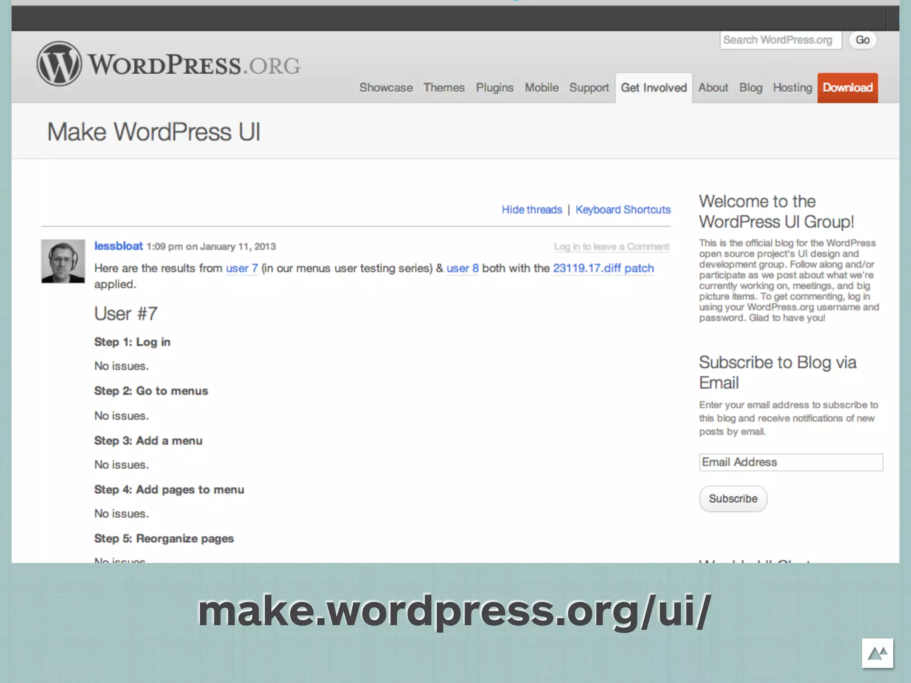The image size is (911, 683).
Task: Toggle Hide threads link
Action: click(532, 209)
